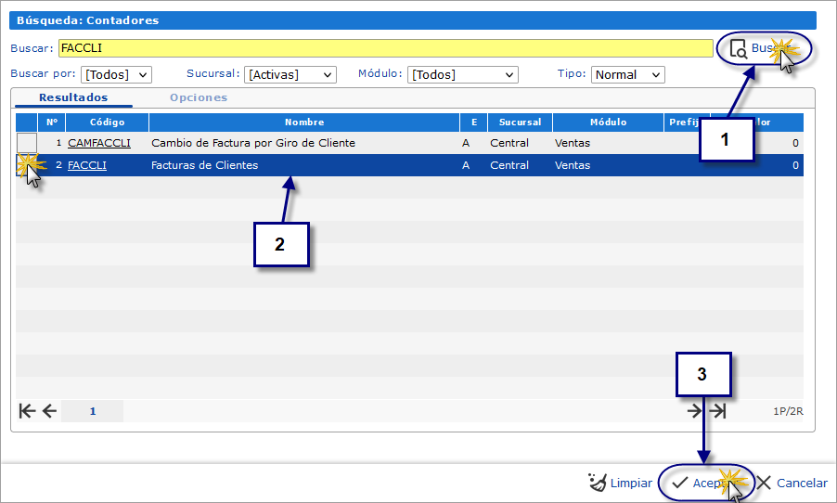This screenshot has width=837, height=503.
Task: Open the FACCLI code link
Action: pos(87,165)
